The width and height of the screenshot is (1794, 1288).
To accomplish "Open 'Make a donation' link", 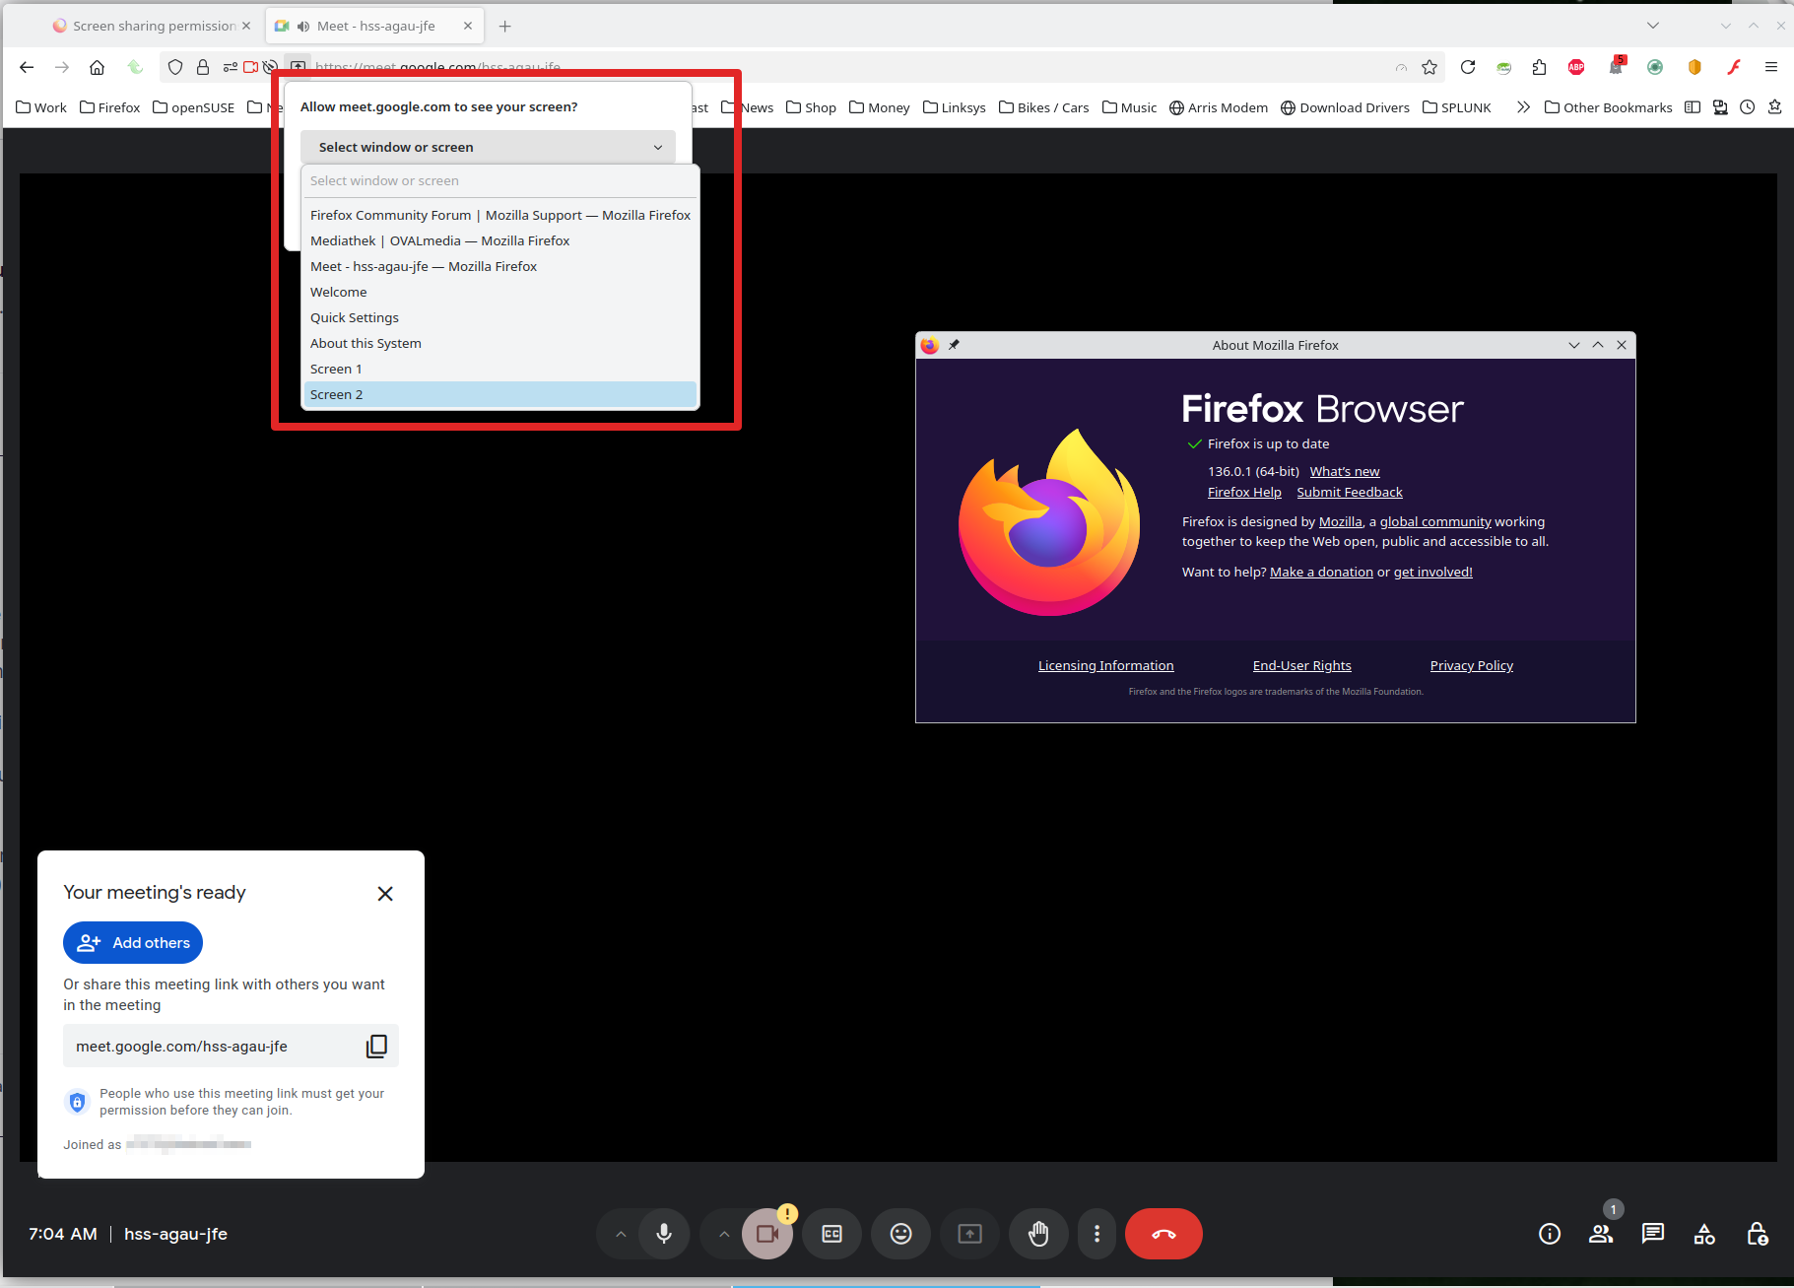I will (1321, 572).
